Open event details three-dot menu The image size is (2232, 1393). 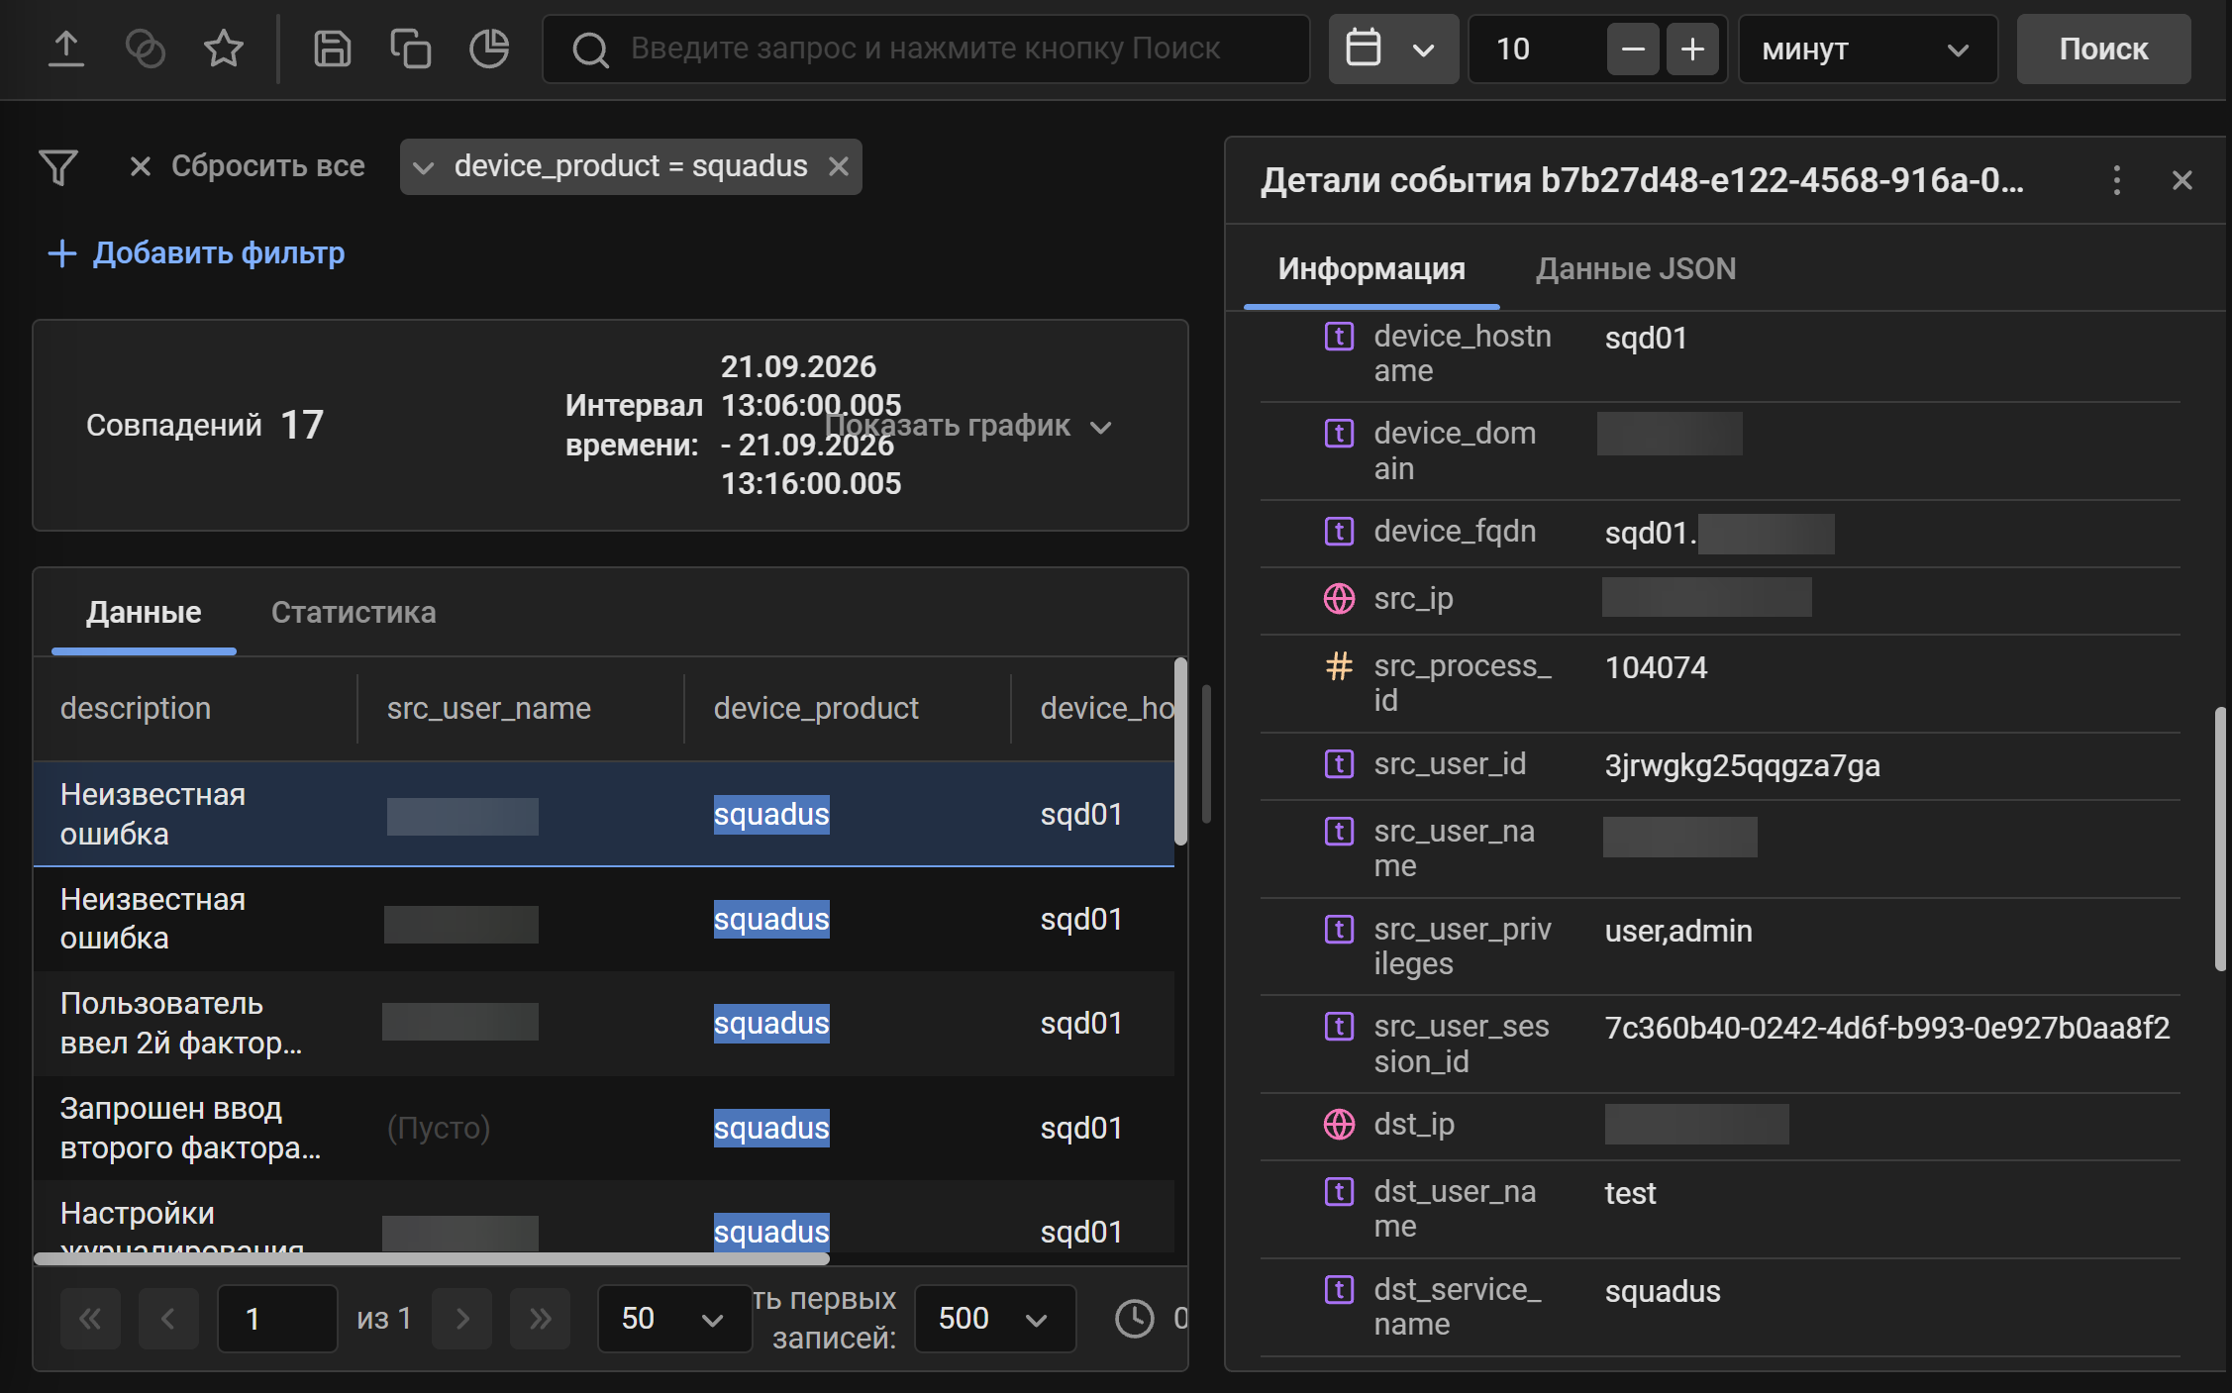pos(2117,180)
